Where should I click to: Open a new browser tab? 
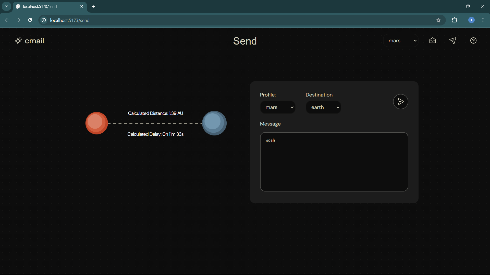pyautogui.click(x=93, y=7)
